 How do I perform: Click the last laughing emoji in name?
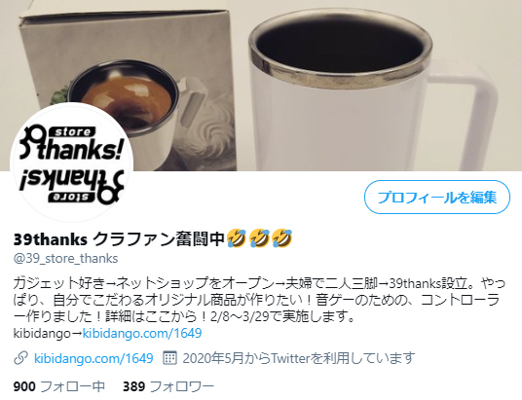tap(282, 238)
